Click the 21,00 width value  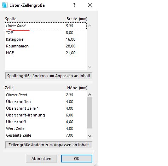[x=70, y=53]
